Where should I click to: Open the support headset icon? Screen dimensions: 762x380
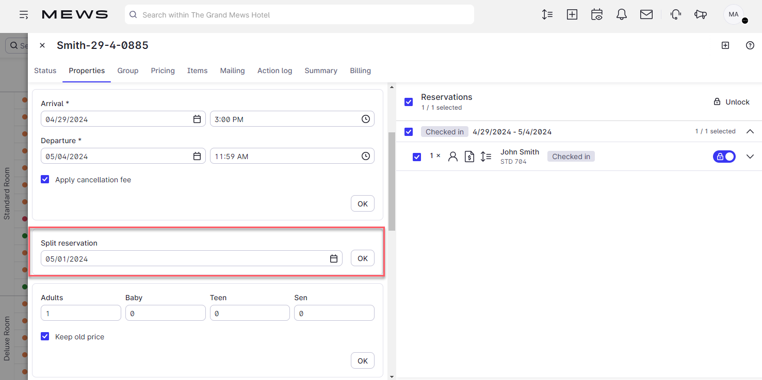(675, 15)
